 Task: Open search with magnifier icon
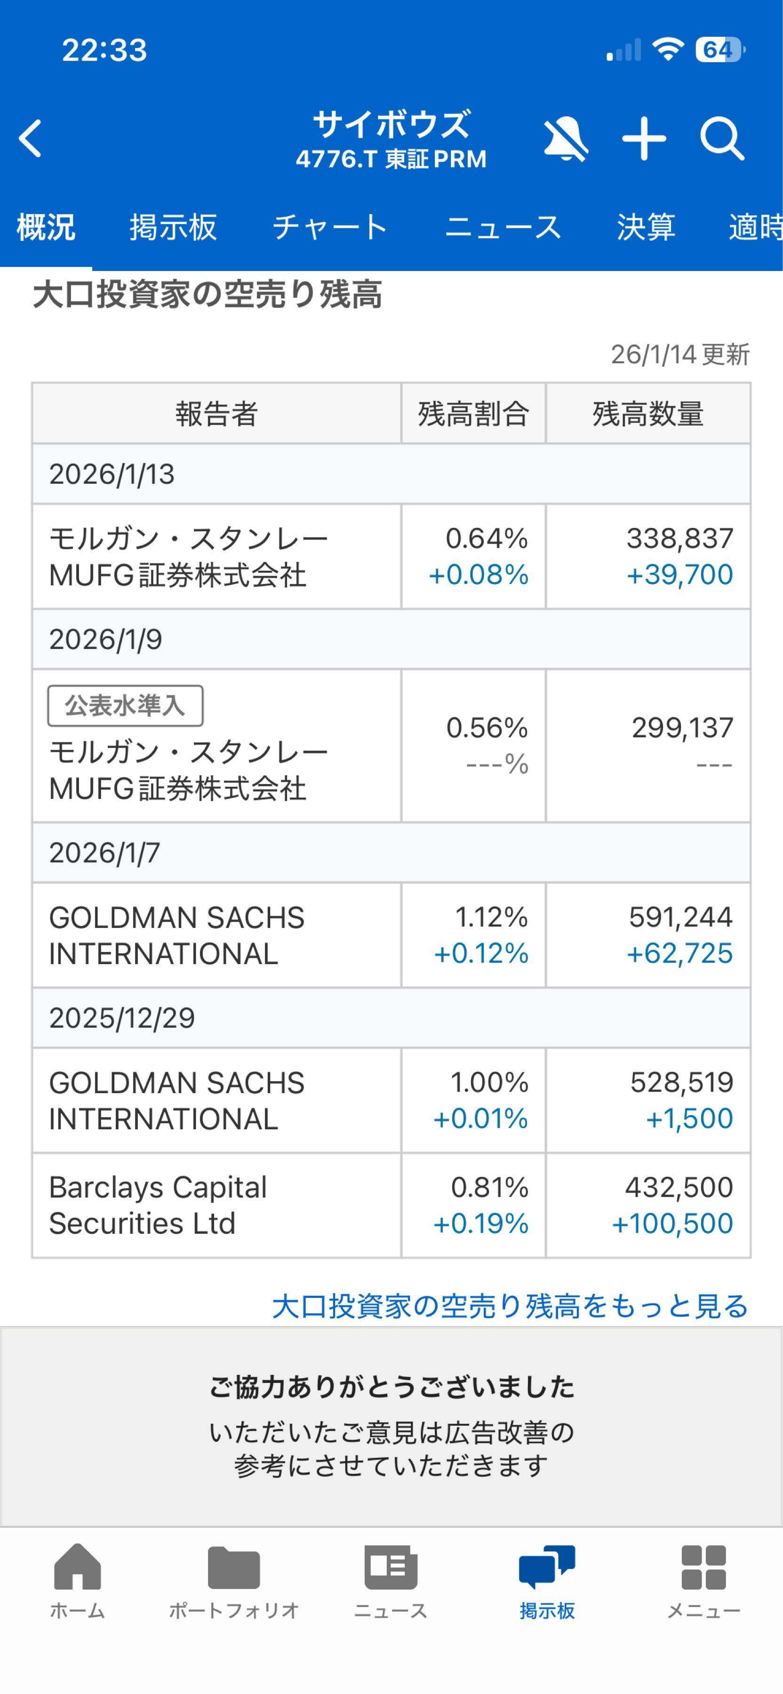722,139
